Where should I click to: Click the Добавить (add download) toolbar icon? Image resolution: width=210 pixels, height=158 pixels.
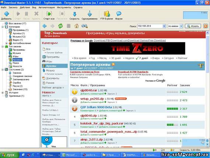pyautogui.click(x=6, y=14)
